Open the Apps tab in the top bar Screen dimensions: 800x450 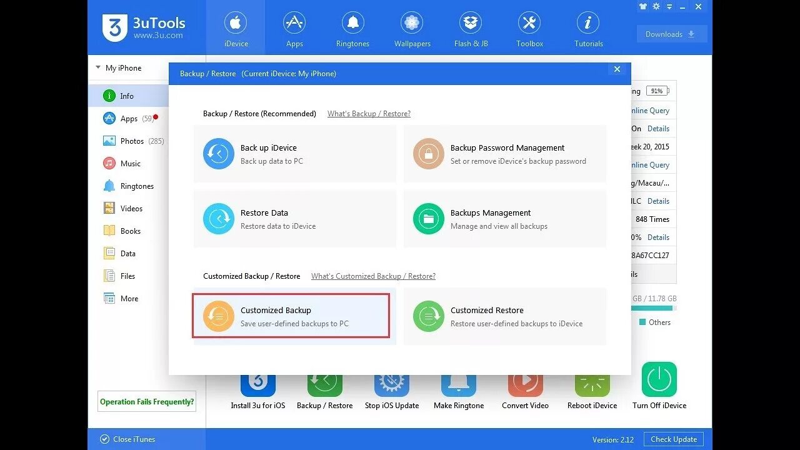coord(294,29)
